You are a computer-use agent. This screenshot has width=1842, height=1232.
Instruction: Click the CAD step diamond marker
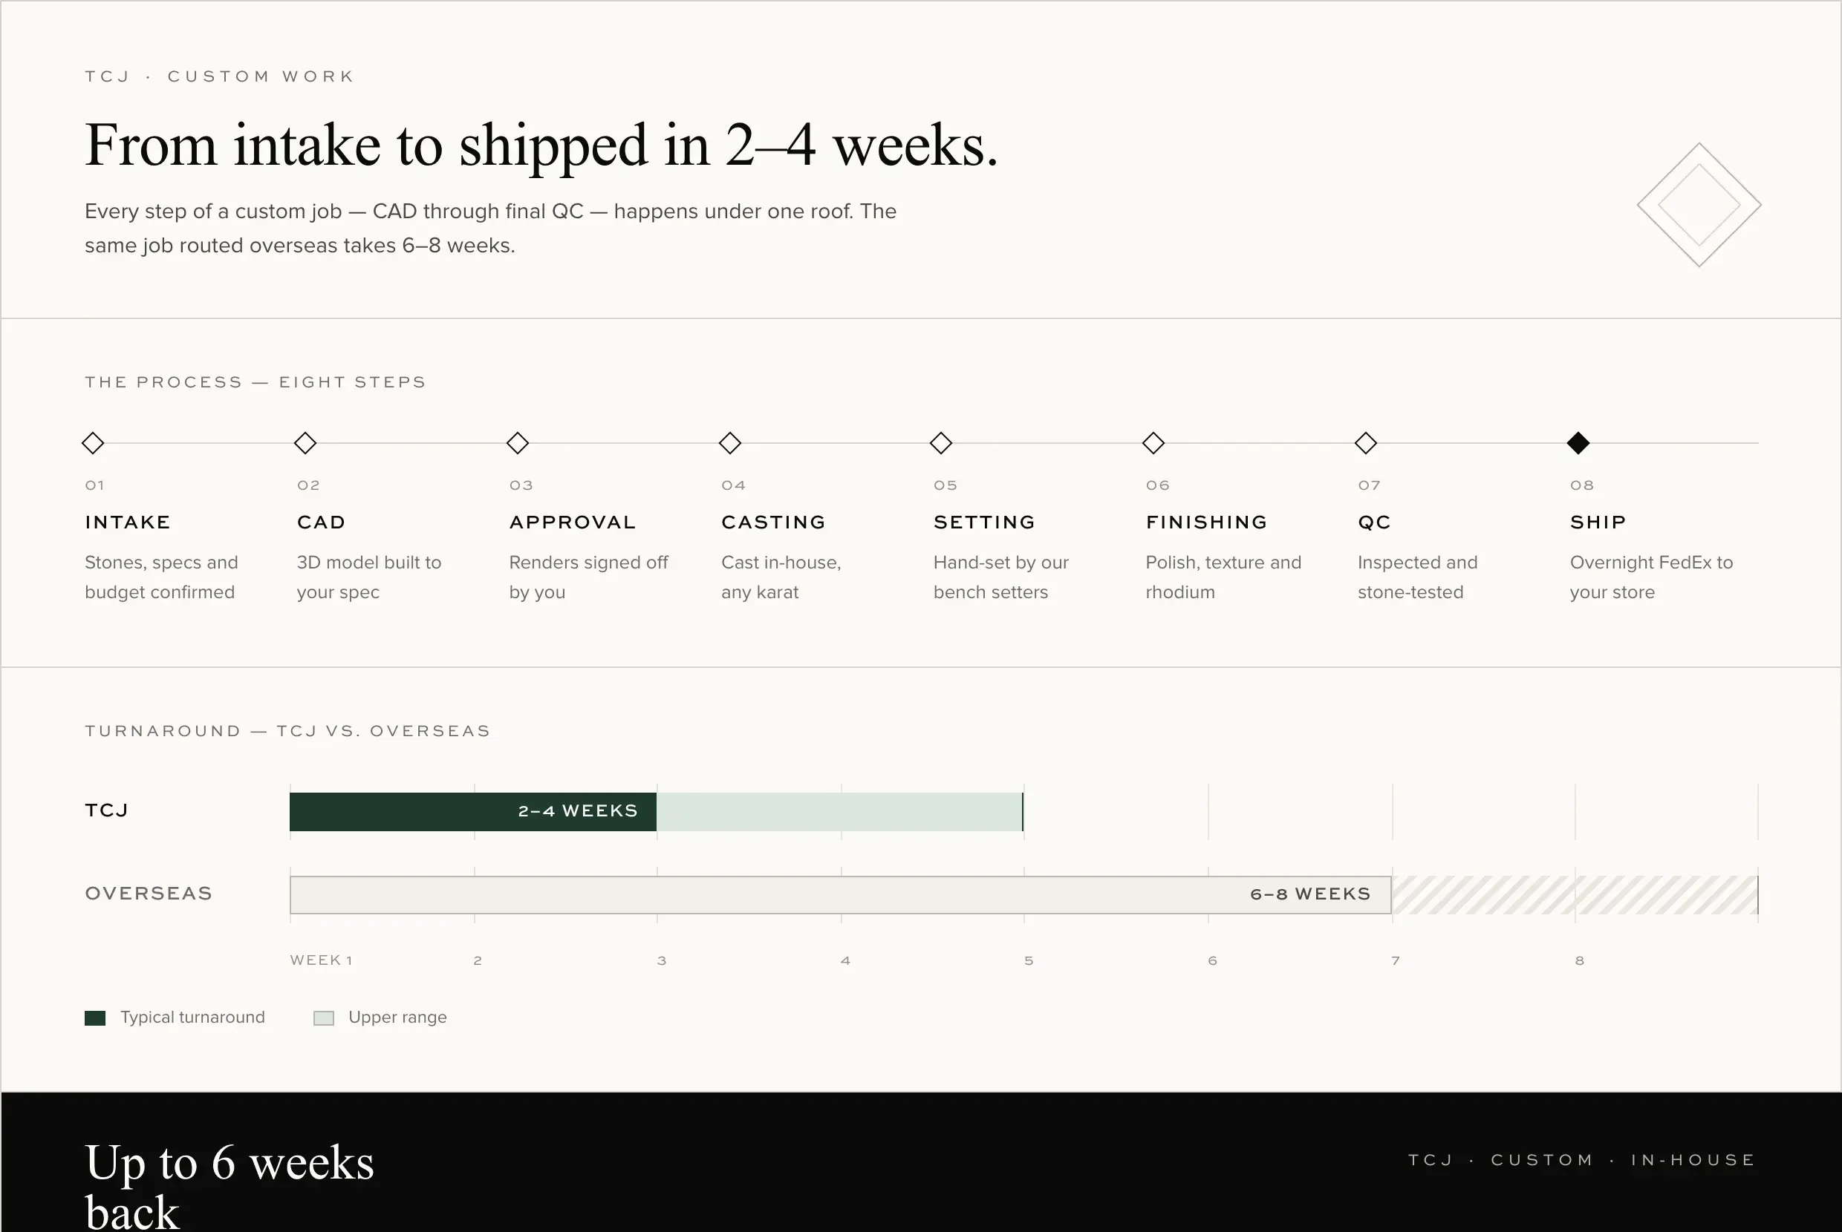305,443
